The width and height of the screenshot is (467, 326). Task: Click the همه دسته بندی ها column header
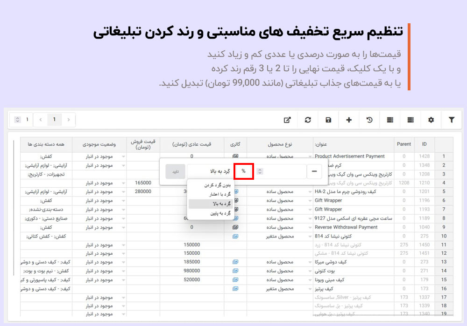point(46,144)
